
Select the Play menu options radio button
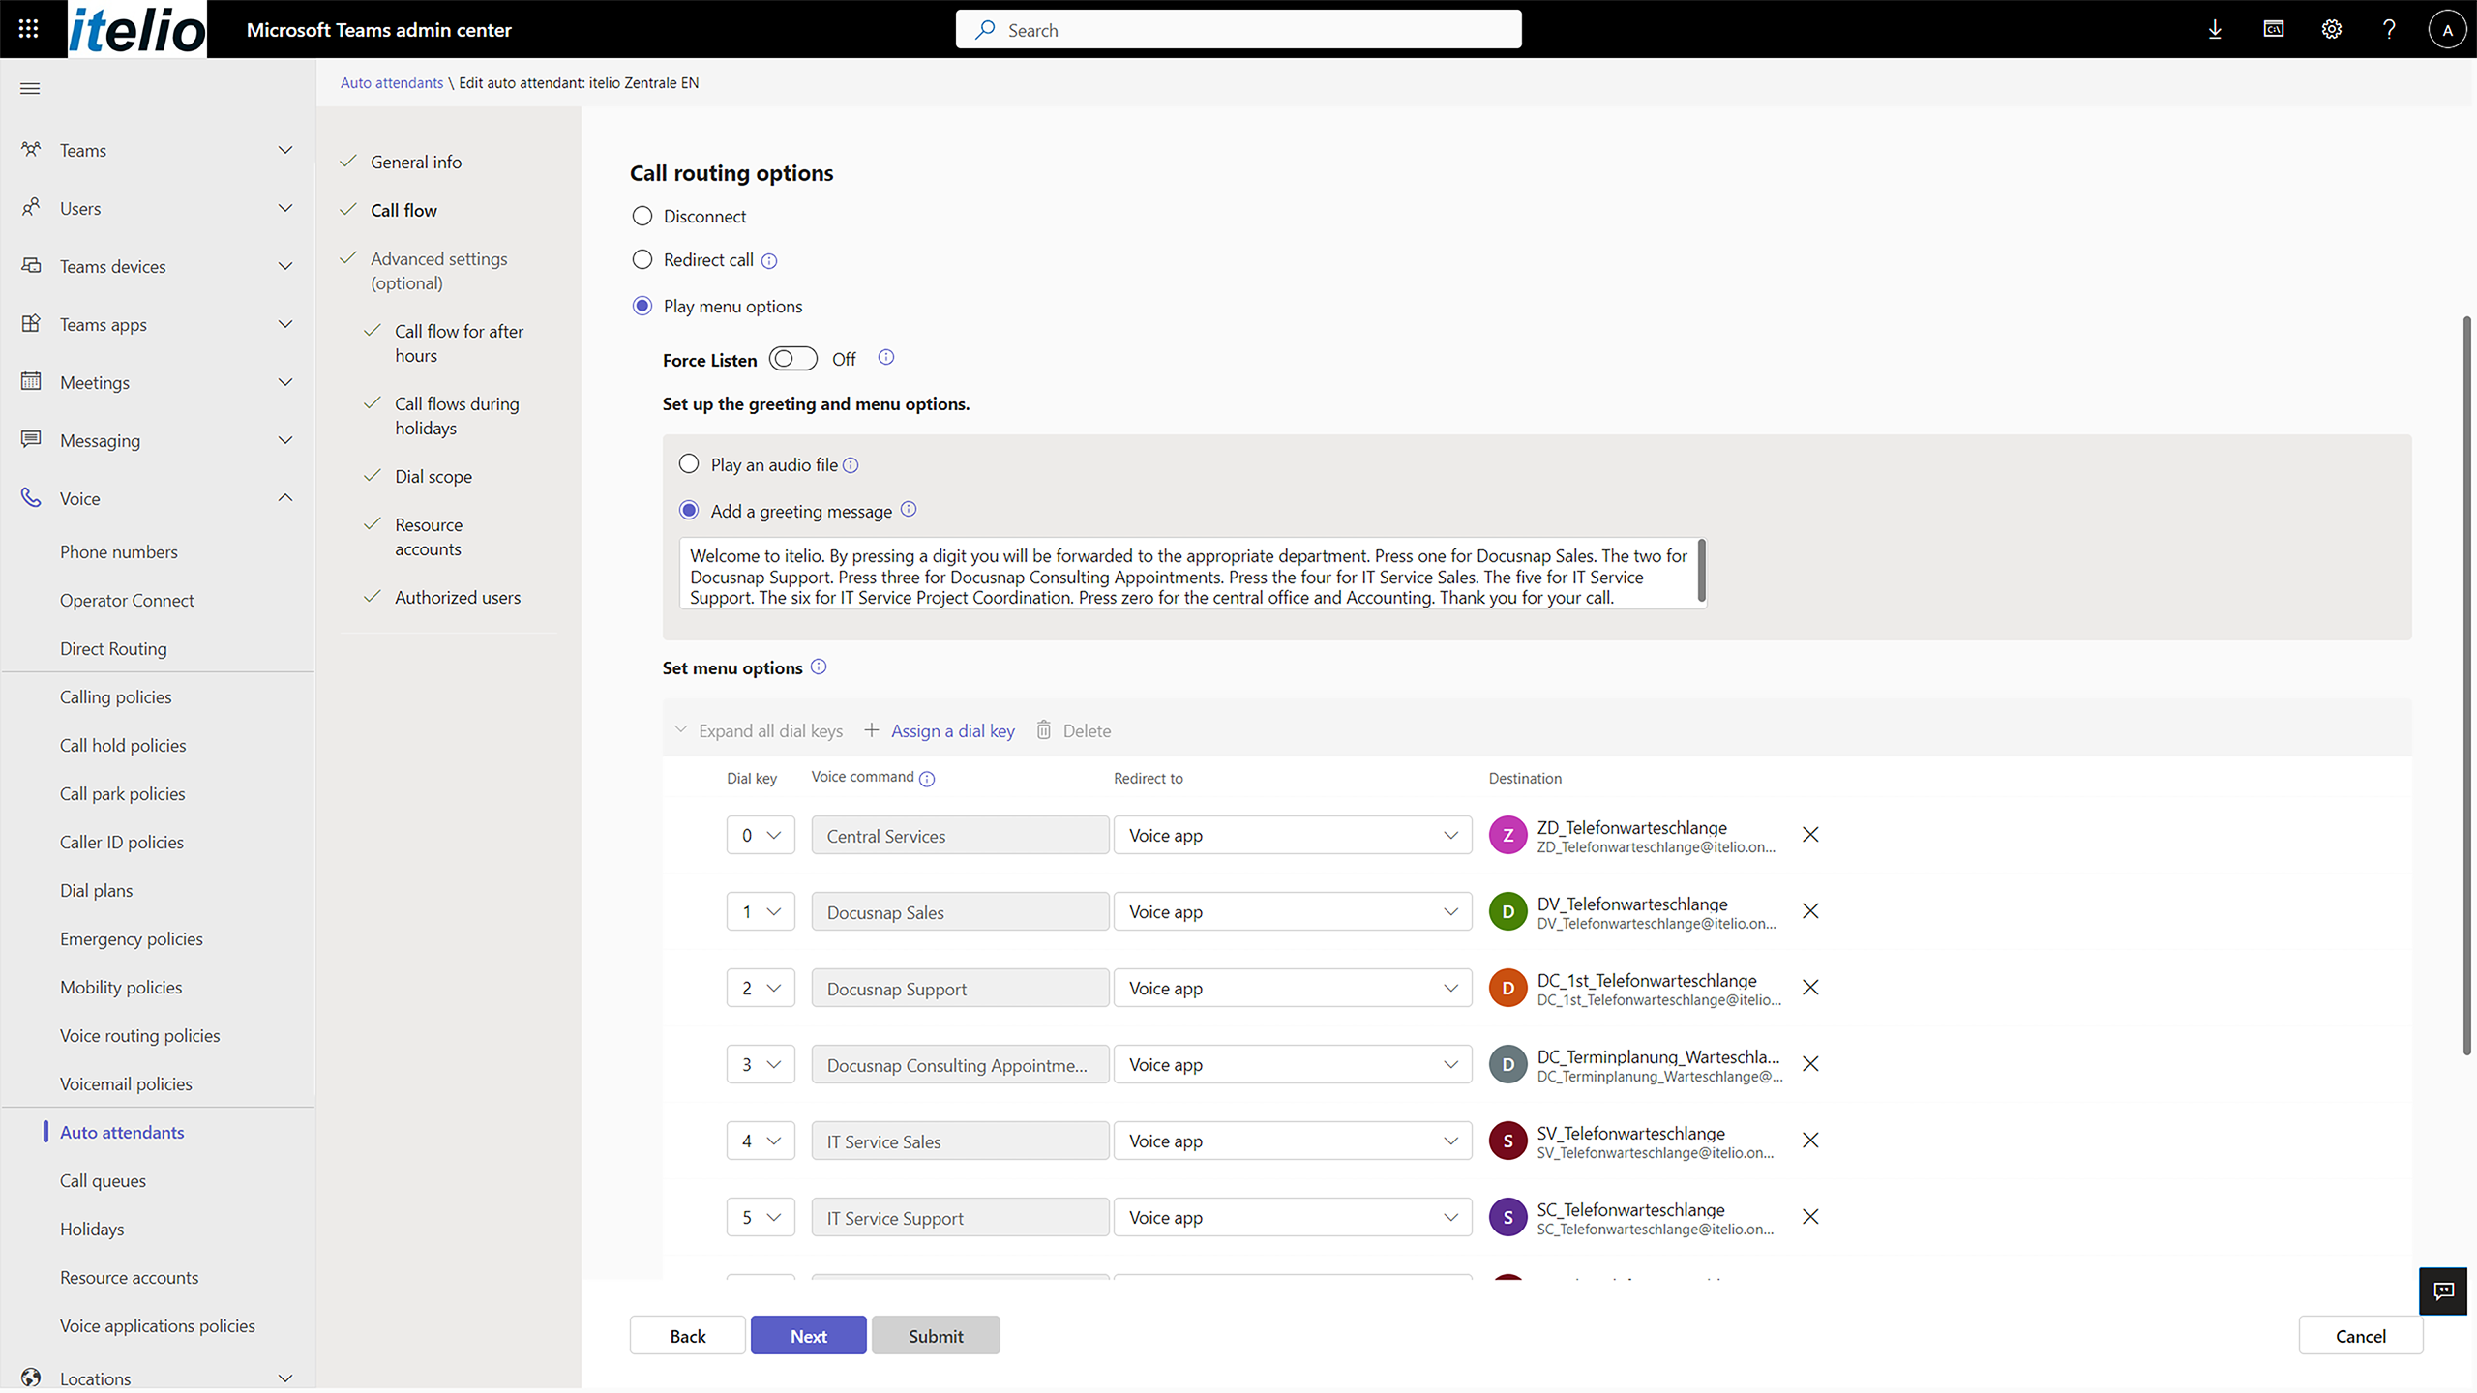pyautogui.click(x=642, y=306)
